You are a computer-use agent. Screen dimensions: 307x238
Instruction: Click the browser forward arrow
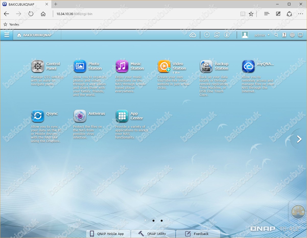pos(19,14)
